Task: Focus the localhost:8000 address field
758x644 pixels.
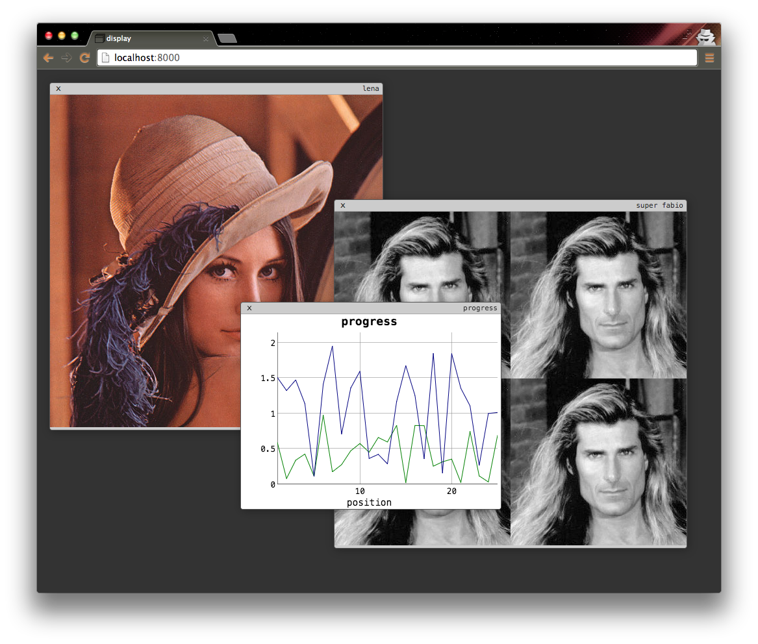Action: [397, 58]
